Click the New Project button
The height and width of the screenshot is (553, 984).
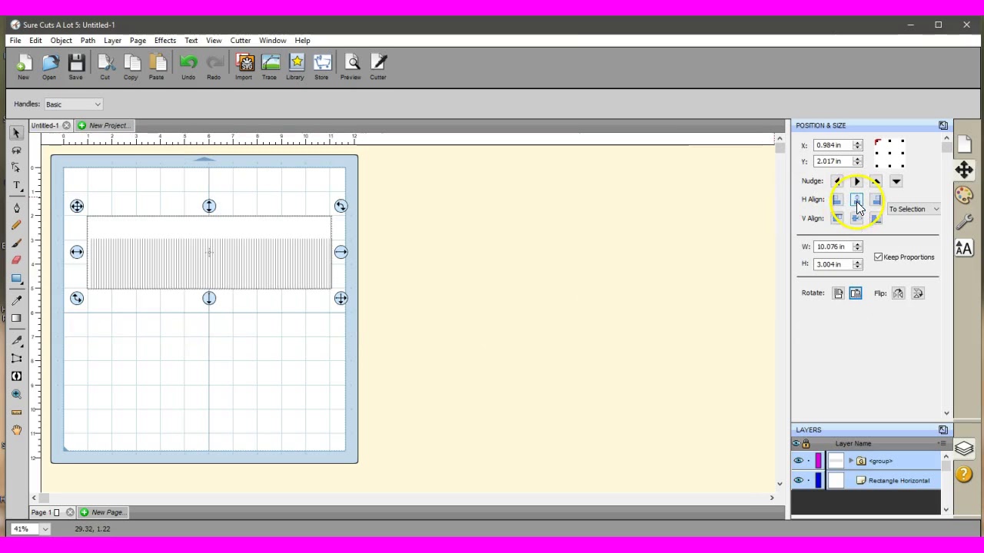pos(104,126)
